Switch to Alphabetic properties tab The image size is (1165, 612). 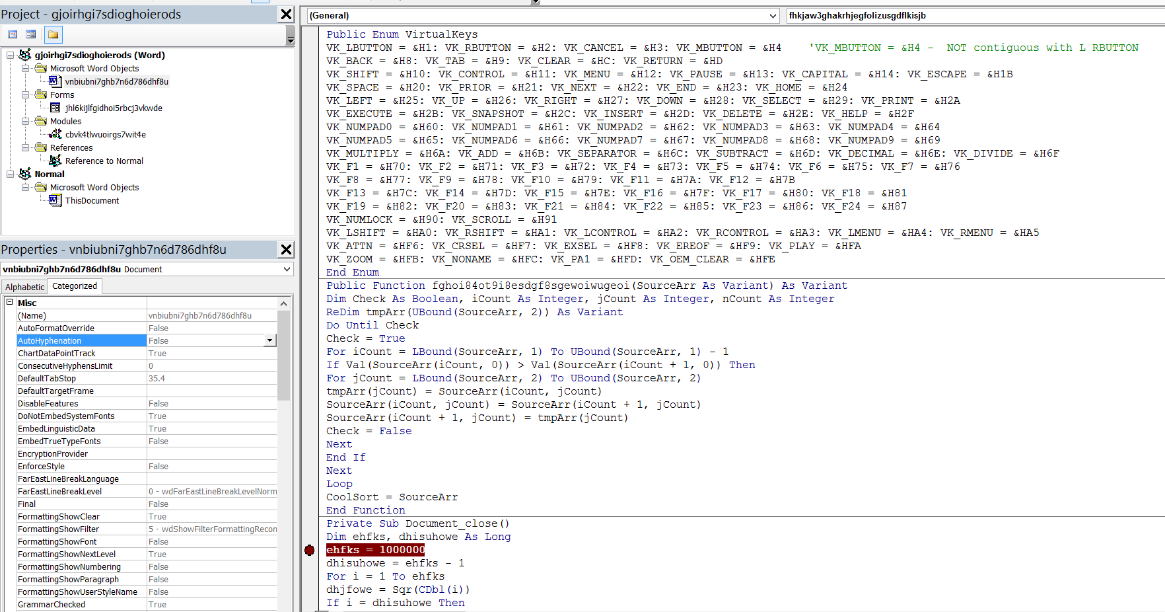point(25,287)
